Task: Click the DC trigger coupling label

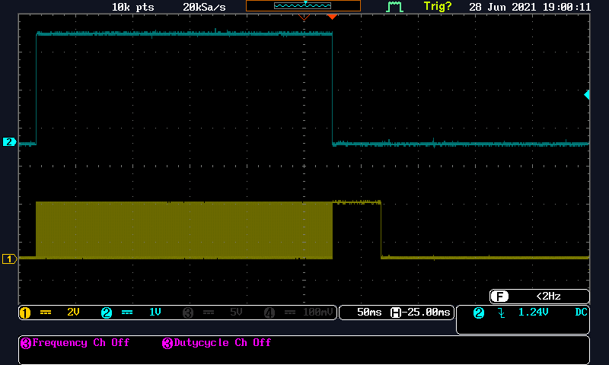Action: [581, 313]
